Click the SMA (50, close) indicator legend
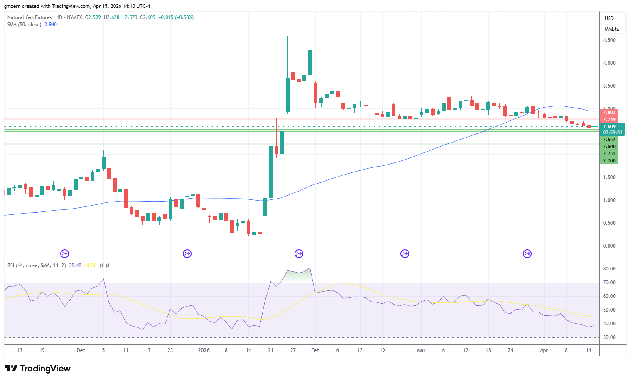This screenshot has width=631, height=381. [24, 25]
